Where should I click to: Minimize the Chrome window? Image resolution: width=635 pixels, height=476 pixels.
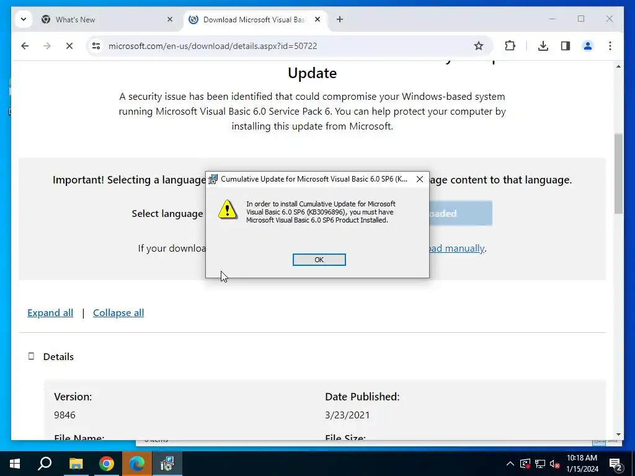(553, 19)
